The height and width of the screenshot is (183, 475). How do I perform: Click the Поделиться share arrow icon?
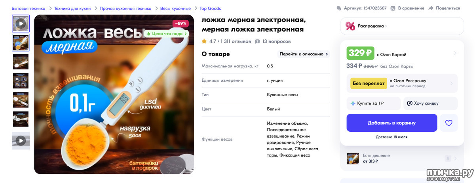pos(431,8)
